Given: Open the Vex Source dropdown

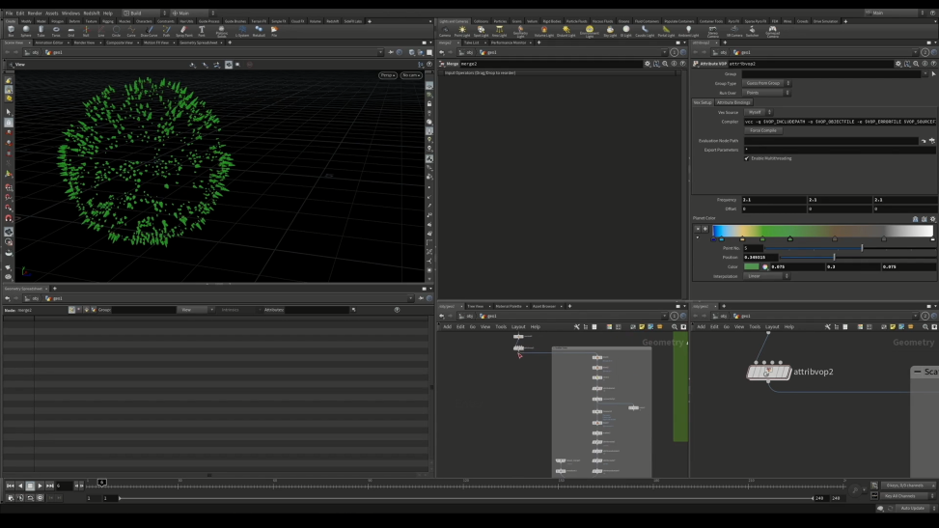Looking at the screenshot, I should [759, 112].
